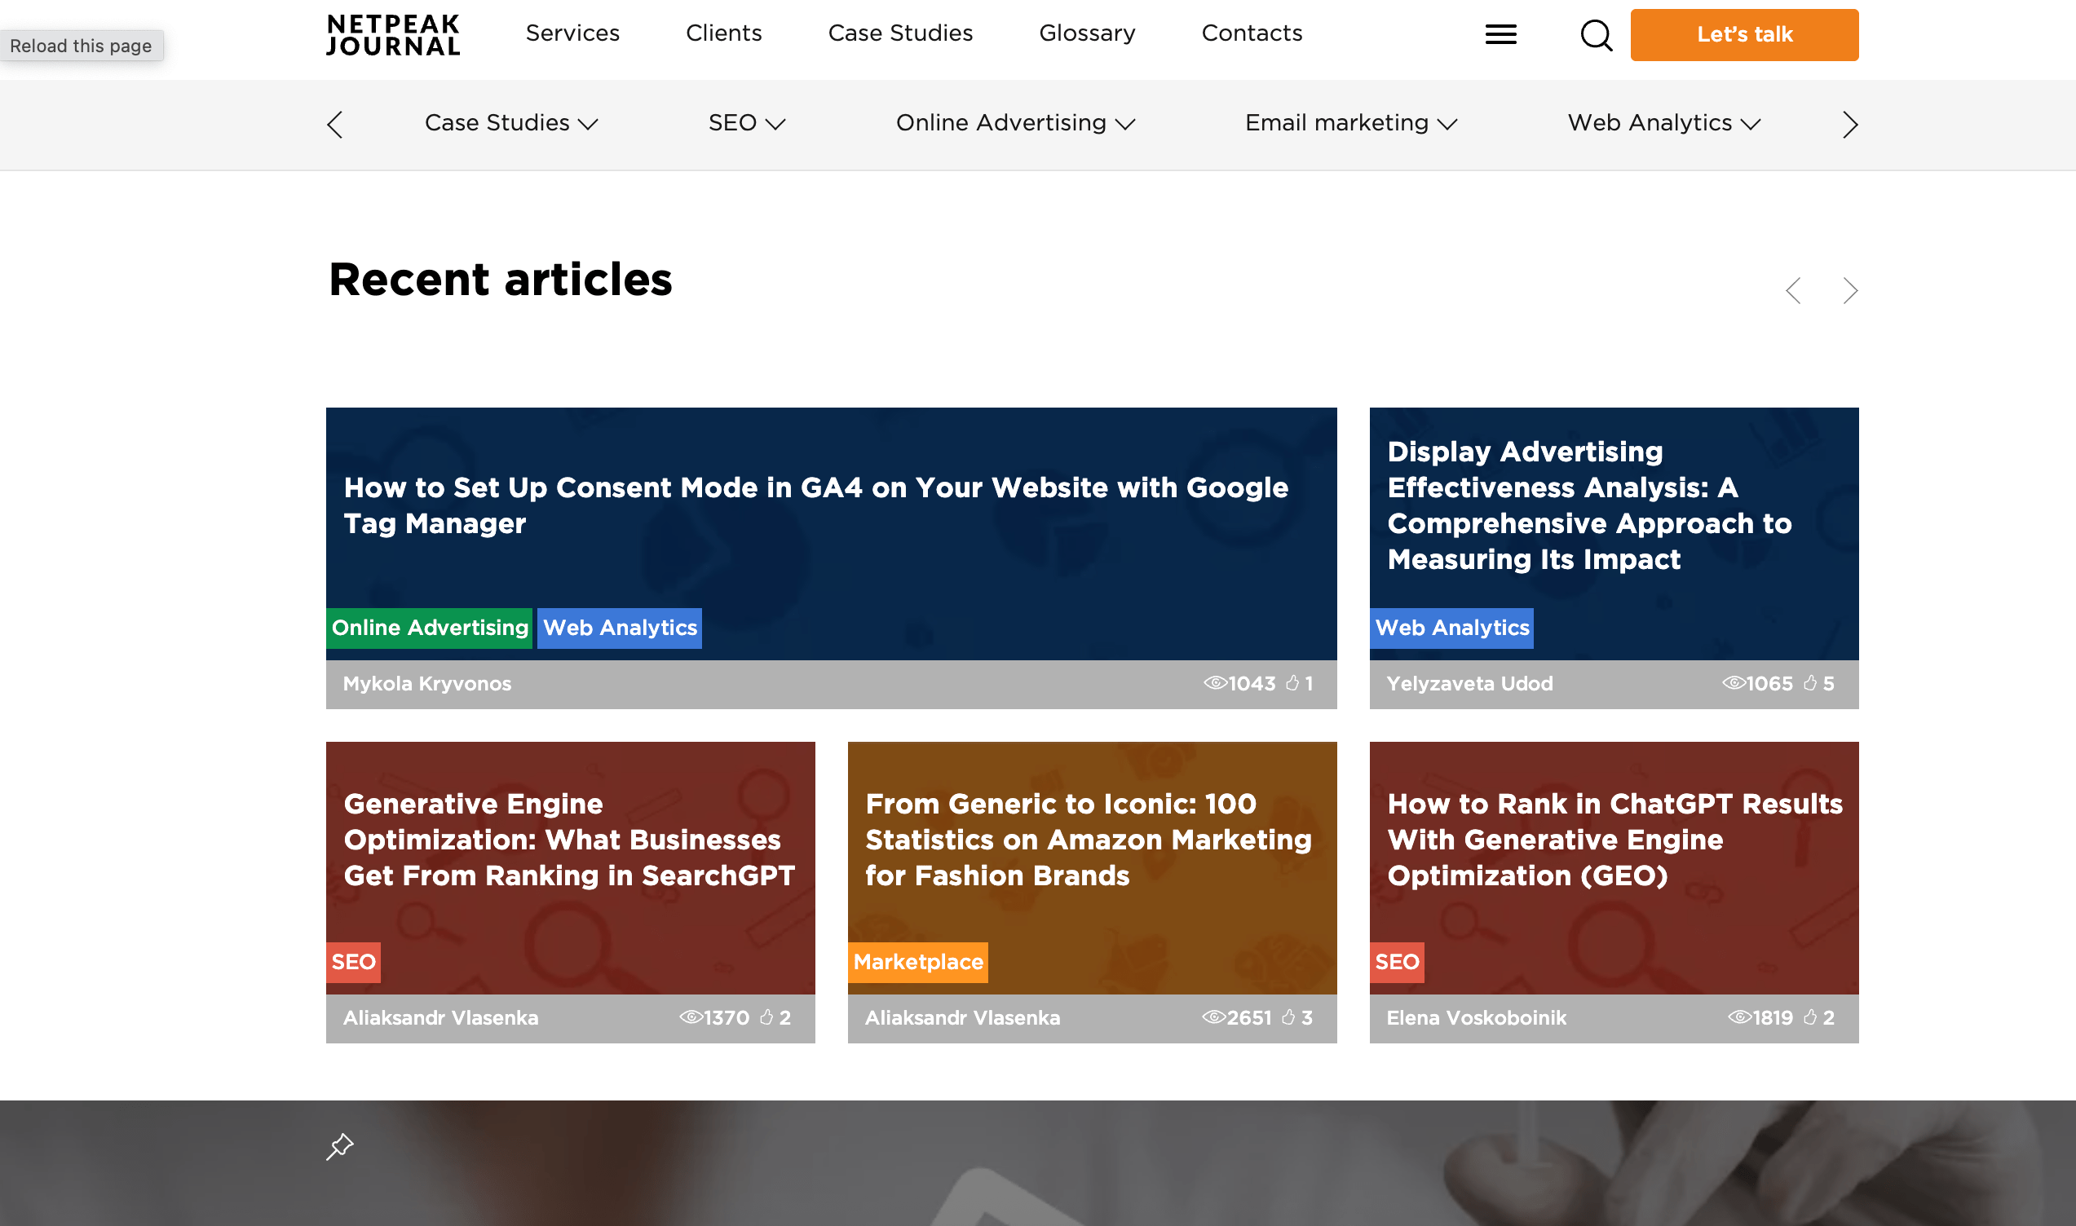Image resolution: width=2076 pixels, height=1226 pixels.
Task: Open the Consent Mode in GA4 article
Action: pos(815,505)
